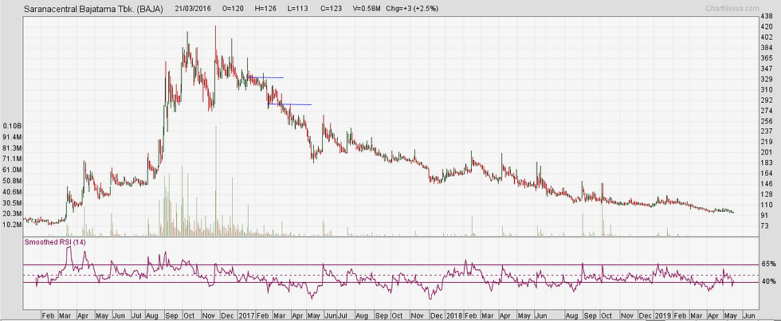Click the 128 price axis label
Image resolution: width=781 pixels, height=321 pixels.
point(767,194)
